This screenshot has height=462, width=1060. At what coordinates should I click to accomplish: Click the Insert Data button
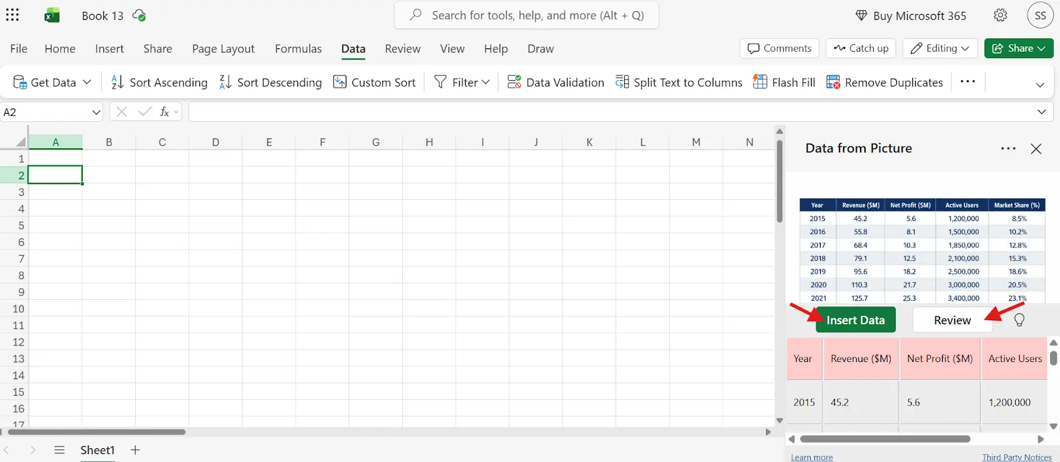(x=855, y=320)
